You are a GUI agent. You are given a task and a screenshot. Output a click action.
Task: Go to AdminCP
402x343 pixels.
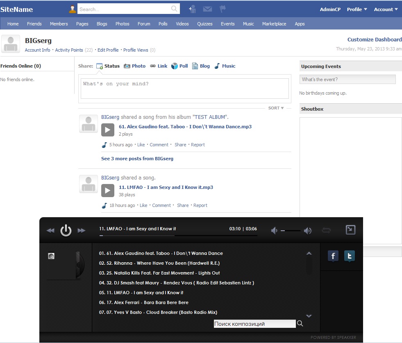point(330,9)
